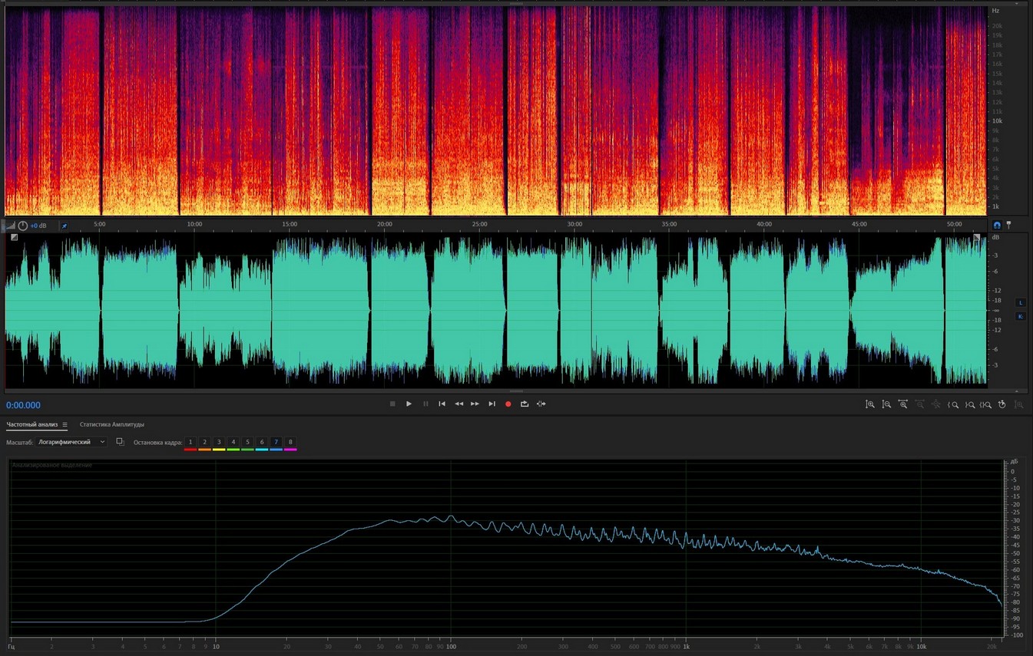The width and height of the screenshot is (1033, 656).
Task: Click the Fast Forward transport icon
Action: pos(475,404)
